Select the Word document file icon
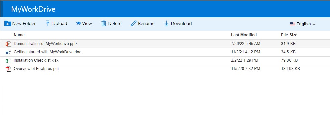 click(x=8, y=52)
